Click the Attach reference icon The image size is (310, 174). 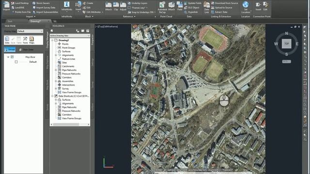click(x=108, y=6)
